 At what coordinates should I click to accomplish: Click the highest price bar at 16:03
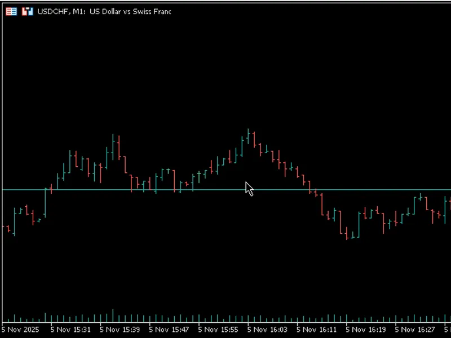point(248,136)
